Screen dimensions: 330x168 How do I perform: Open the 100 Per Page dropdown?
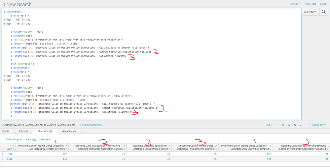pos(13,139)
